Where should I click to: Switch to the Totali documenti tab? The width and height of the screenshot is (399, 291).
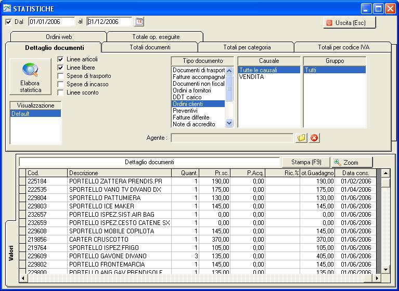tap(149, 47)
